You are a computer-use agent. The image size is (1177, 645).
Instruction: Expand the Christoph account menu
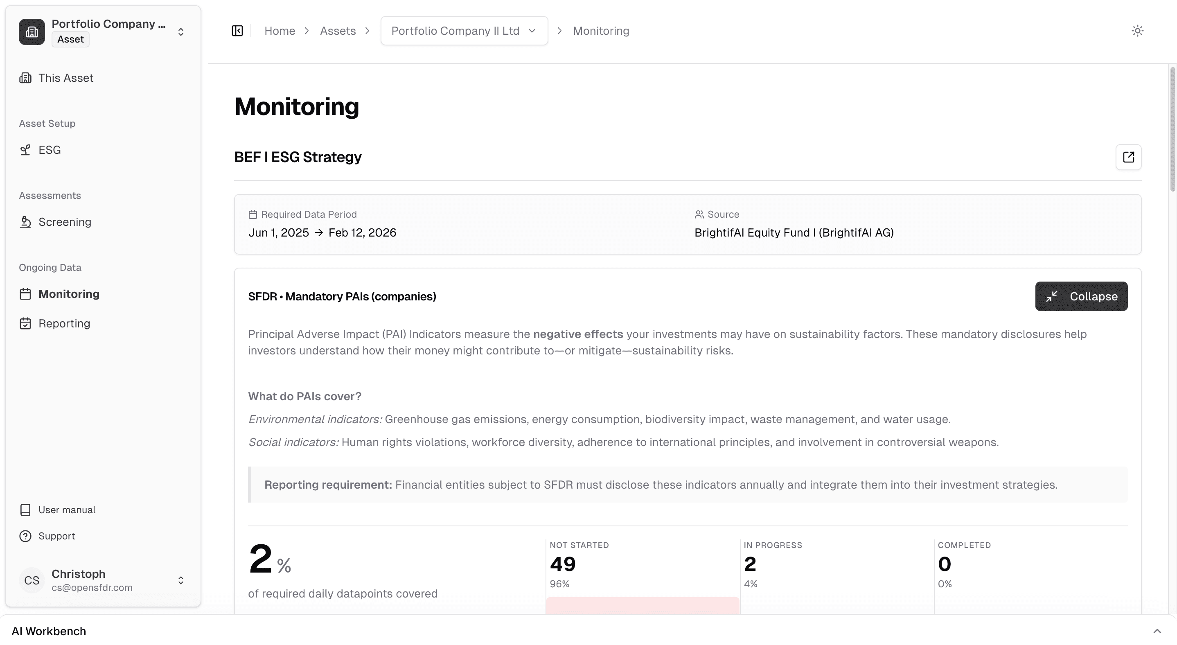(x=181, y=580)
